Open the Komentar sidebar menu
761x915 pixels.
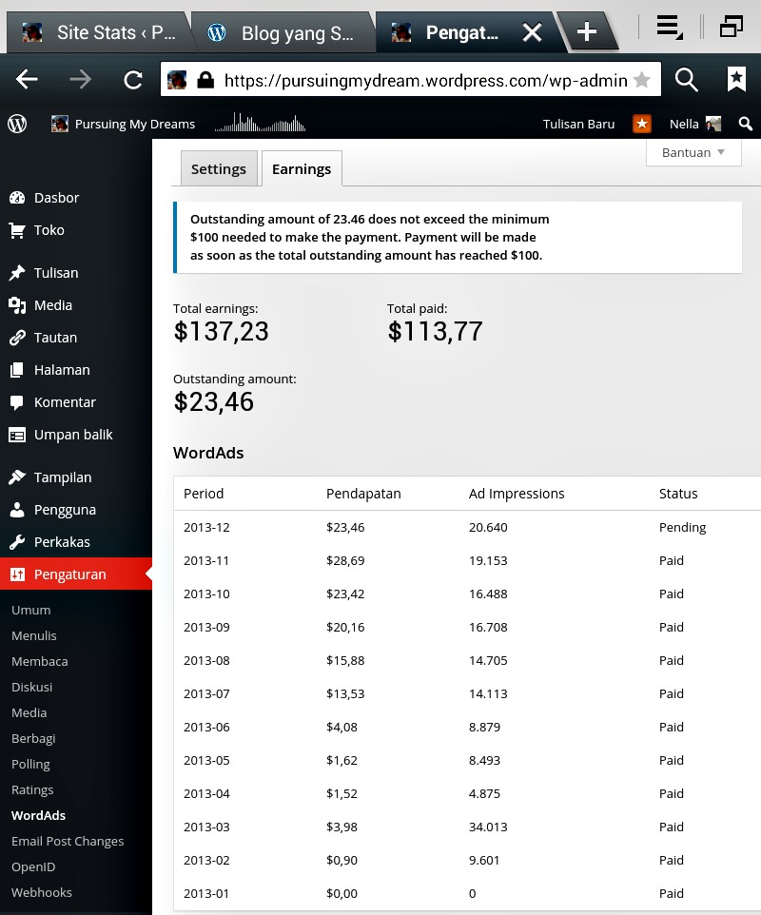[x=65, y=402]
